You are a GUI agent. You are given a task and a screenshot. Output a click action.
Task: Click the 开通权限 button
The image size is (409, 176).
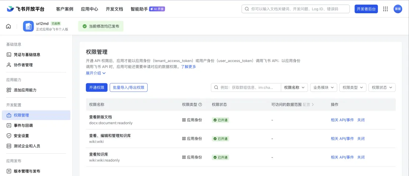point(97,87)
